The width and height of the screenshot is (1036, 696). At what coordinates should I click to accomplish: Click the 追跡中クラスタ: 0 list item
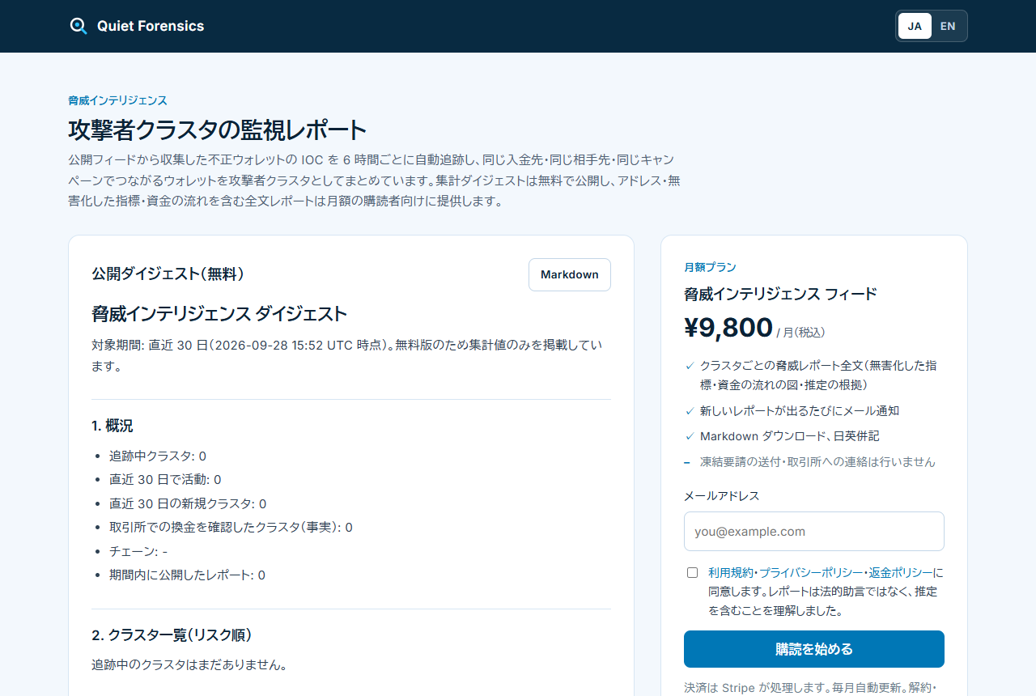point(158,456)
